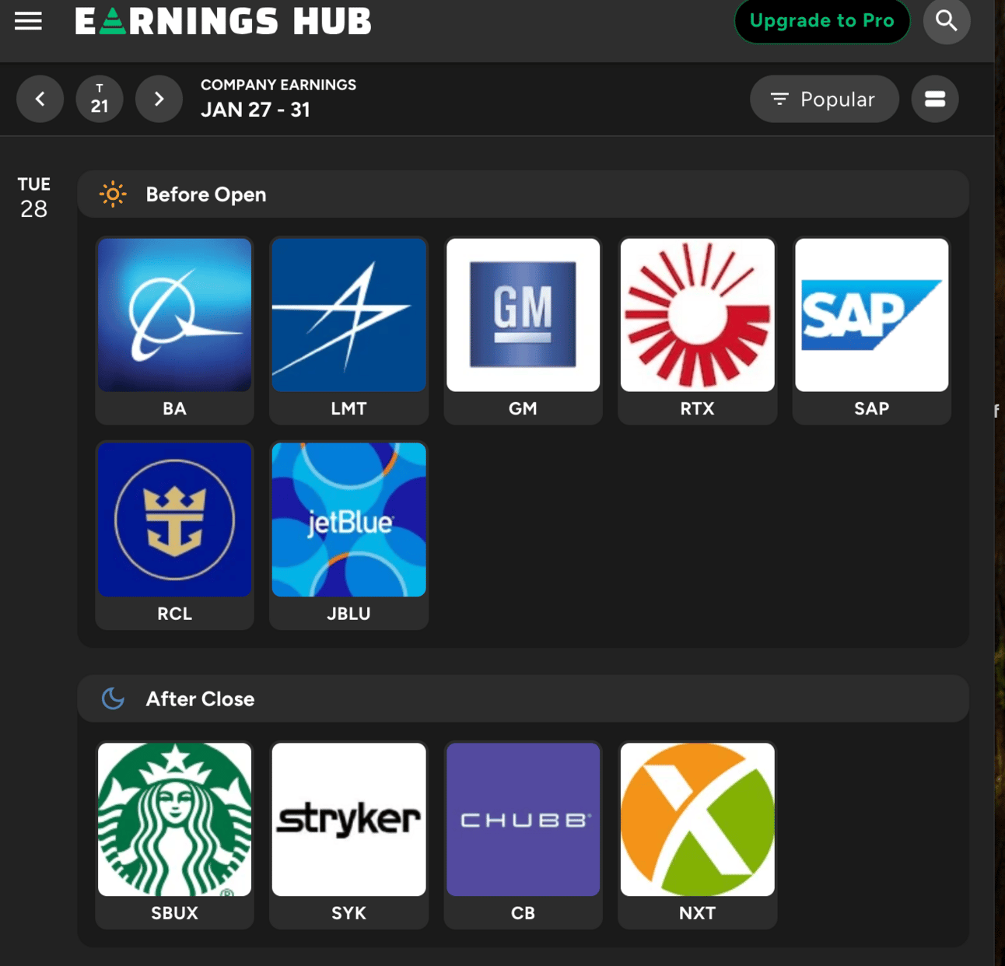Open JetBlue JBLU logo tile
The width and height of the screenshot is (1005, 966).
coord(348,520)
